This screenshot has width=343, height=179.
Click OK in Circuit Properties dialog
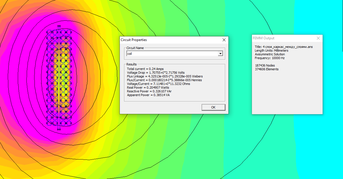coord(213,107)
